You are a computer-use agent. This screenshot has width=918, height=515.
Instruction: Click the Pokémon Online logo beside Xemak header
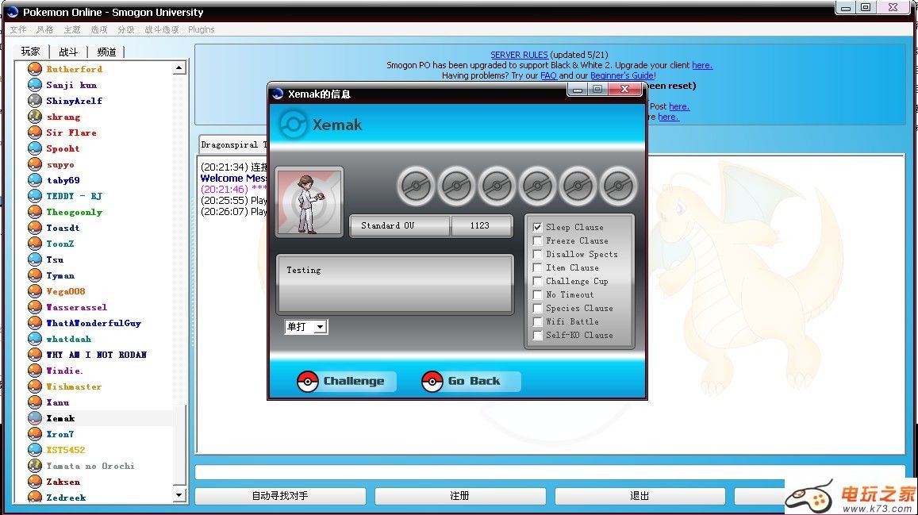pos(294,125)
